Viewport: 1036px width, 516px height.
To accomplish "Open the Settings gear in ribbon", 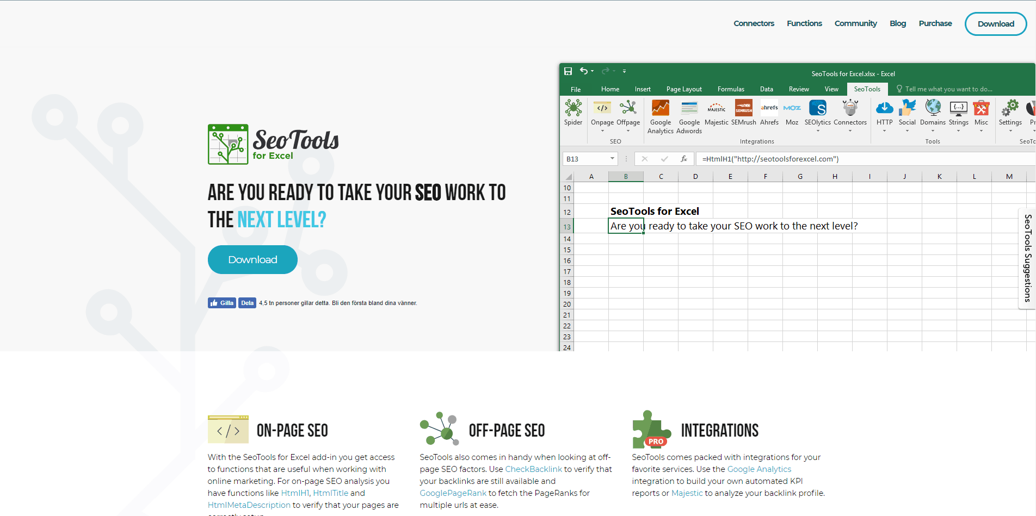I will (x=1010, y=108).
